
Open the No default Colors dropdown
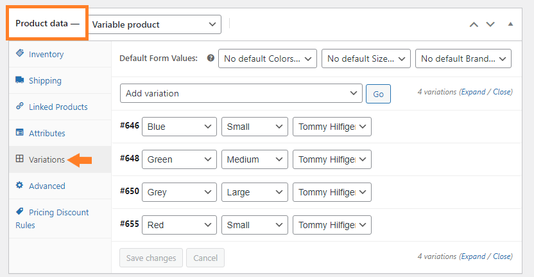point(268,58)
